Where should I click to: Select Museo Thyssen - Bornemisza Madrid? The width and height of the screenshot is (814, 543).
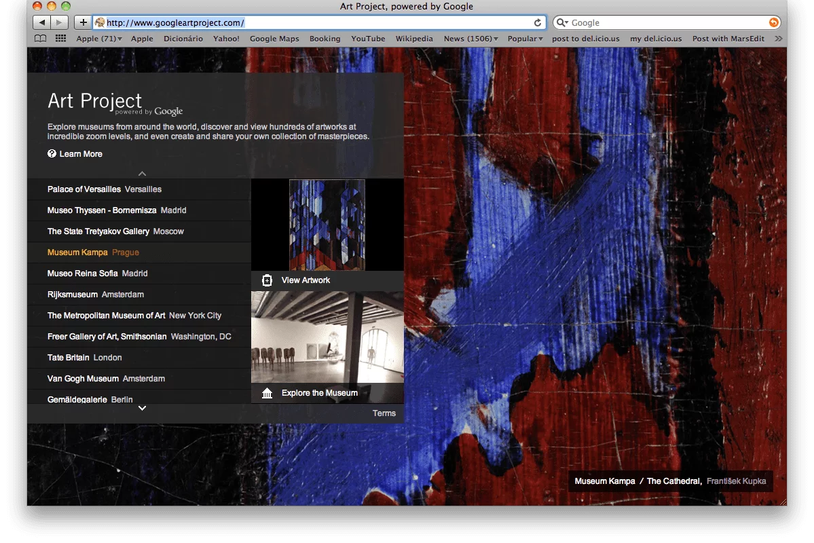tap(139, 210)
